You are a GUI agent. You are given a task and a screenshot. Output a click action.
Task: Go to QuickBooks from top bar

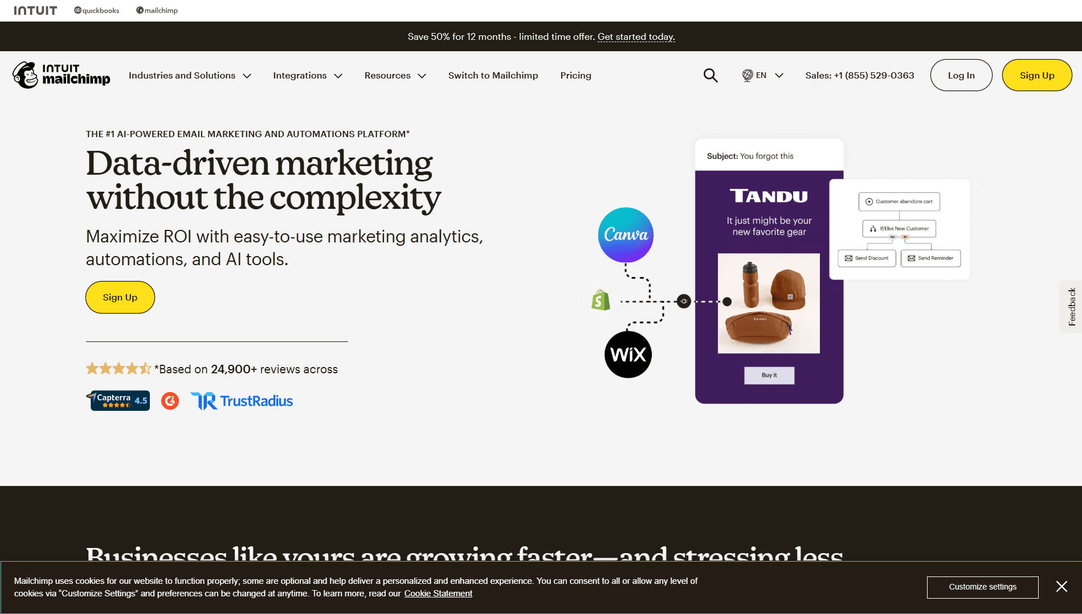coord(96,10)
